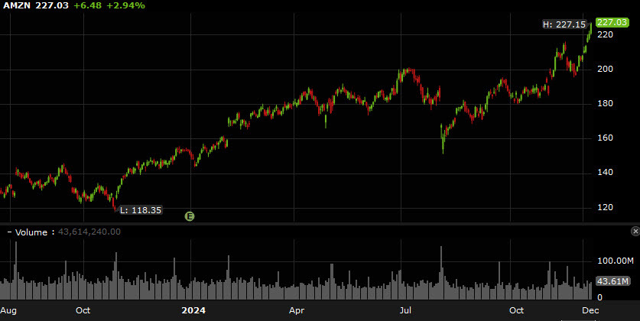Click the AMZN ticker symbol
This screenshot has width=640, height=321.
[16, 5]
